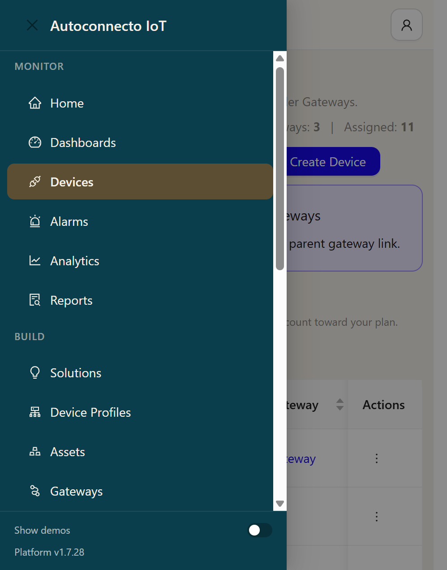Click the Home house icon
The height and width of the screenshot is (570, 447).
click(x=35, y=103)
